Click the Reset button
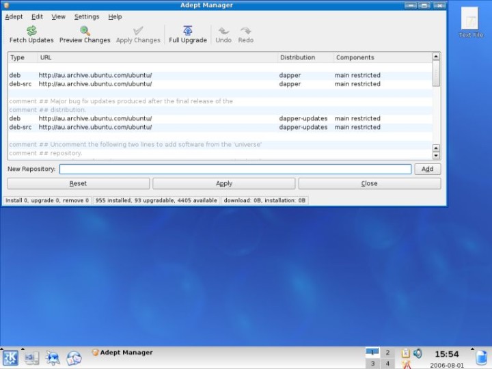This screenshot has width=492, height=369. click(x=78, y=183)
